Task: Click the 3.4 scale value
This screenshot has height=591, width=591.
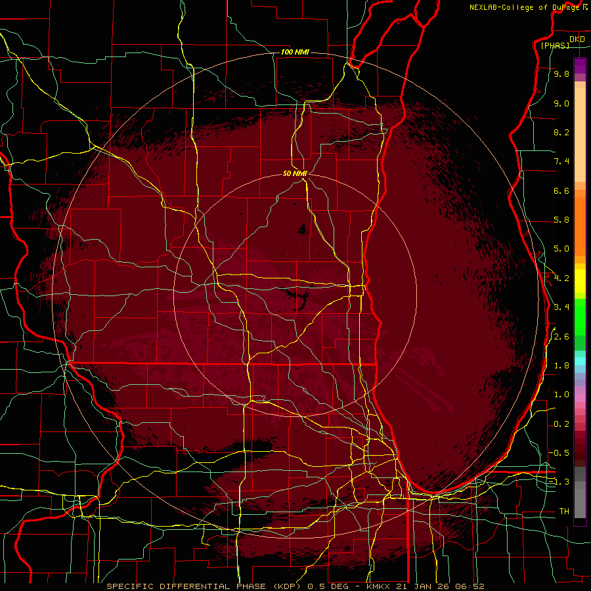Action: click(x=561, y=307)
